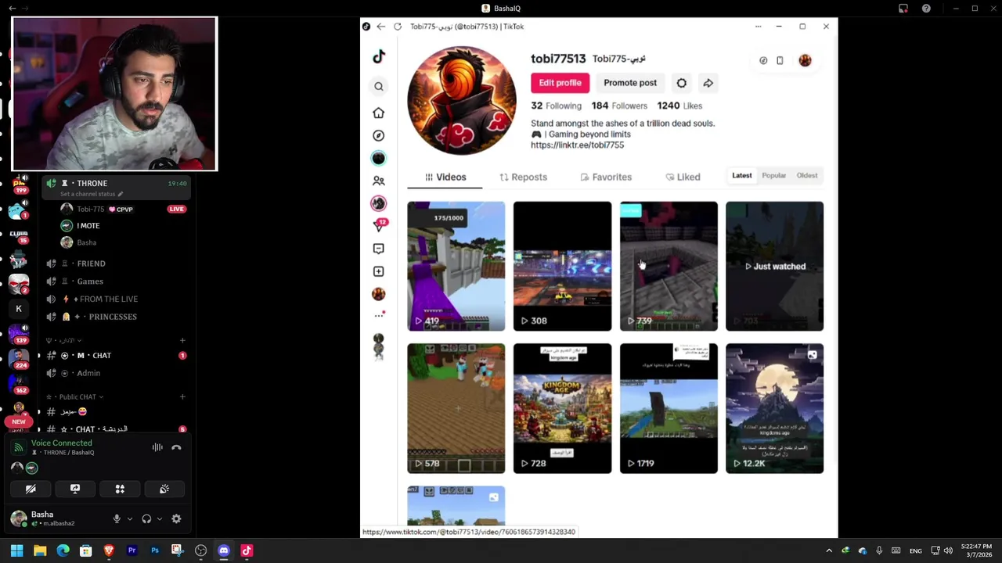Image resolution: width=1002 pixels, height=563 pixels.
Task: Reload the TikTok page
Action: coord(398,27)
